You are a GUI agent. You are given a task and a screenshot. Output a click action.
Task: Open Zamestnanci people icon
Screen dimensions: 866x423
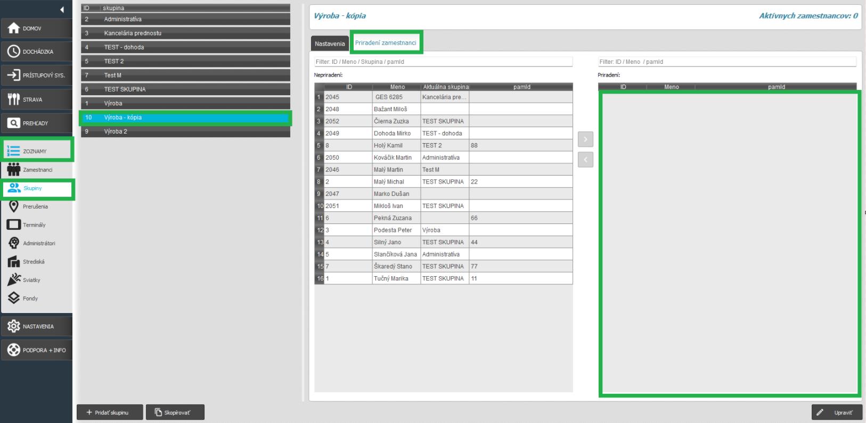pos(14,170)
